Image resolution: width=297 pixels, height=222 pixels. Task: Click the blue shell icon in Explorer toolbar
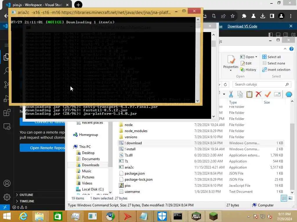click(x=289, y=94)
